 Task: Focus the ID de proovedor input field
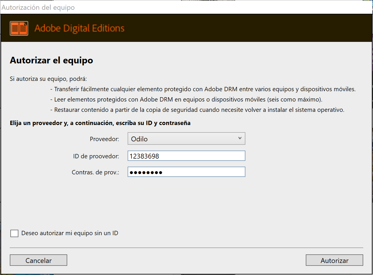tap(186, 156)
